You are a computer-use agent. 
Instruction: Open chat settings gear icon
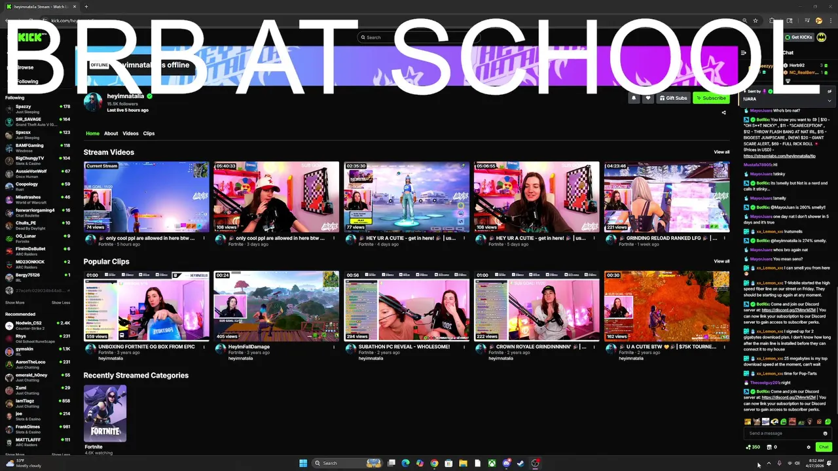click(809, 447)
